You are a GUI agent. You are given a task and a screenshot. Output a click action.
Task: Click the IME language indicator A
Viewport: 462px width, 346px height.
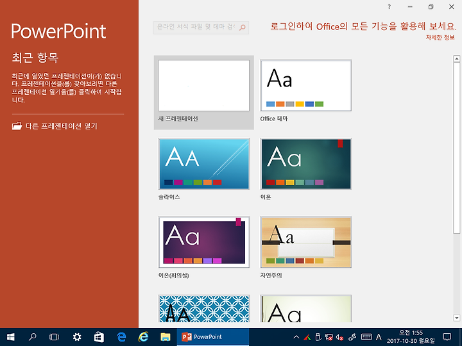click(x=379, y=337)
